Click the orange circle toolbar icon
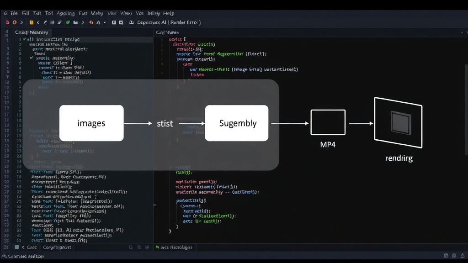The width and height of the screenshot is (468, 263). (14, 22)
